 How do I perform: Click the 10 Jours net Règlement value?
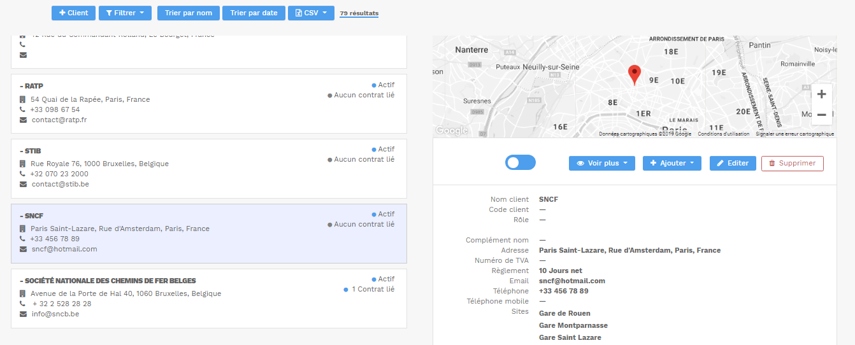pyautogui.click(x=561, y=271)
